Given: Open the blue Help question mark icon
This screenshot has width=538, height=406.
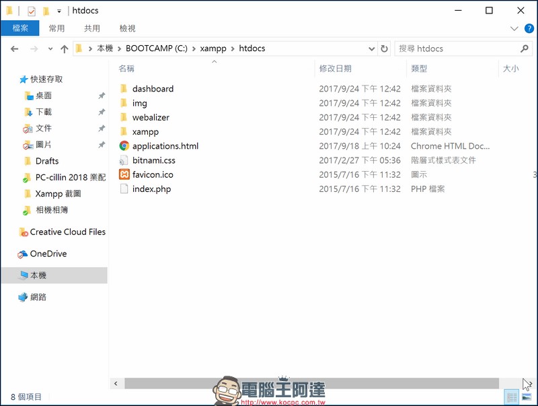Looking at the screenshot, I should (x=529, y=28).
